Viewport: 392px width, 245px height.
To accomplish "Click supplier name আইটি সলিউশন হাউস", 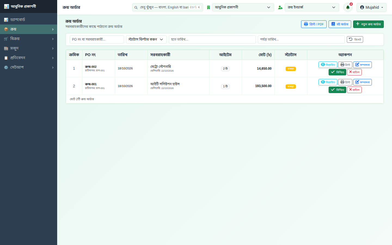I will tap(165, 84).
